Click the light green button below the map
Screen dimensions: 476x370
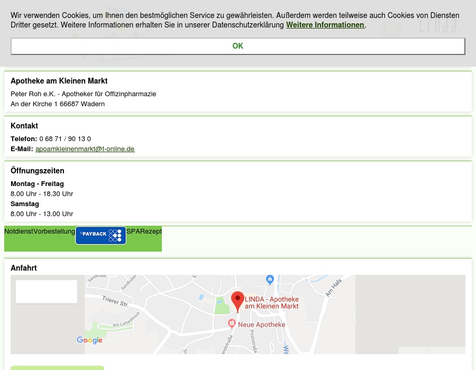(57, 367)
